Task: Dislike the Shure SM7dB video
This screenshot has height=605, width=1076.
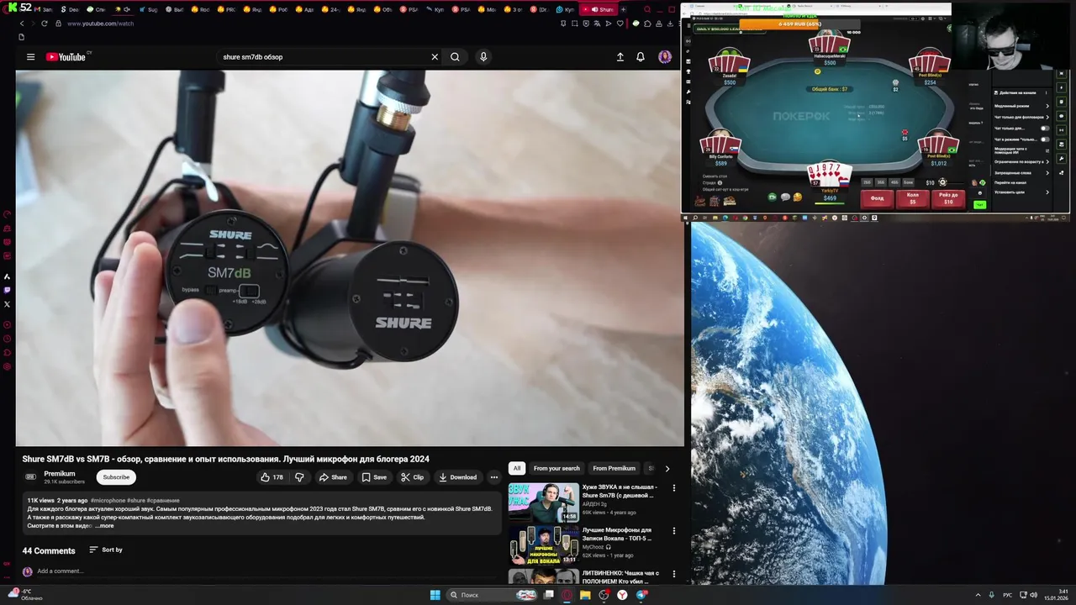Action: coord(299,477)
